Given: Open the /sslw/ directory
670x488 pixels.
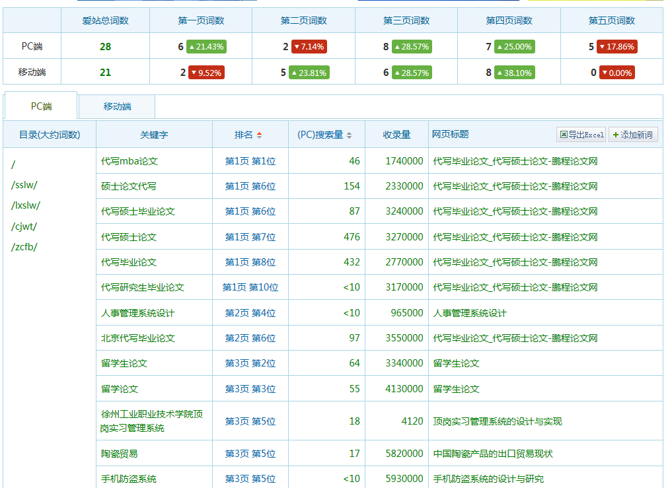Looking at the screenshot, I should click(24, 185).
